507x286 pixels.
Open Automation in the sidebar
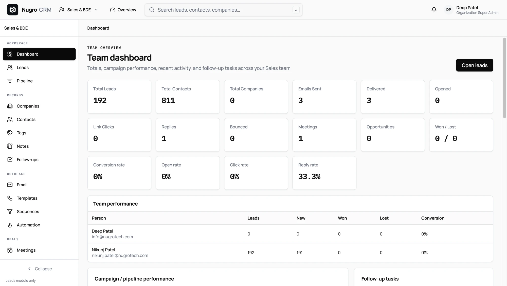[x=39, y=225]
